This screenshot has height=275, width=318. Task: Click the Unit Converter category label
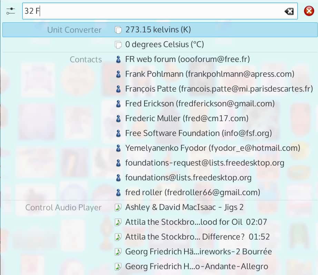pos(74,30)
